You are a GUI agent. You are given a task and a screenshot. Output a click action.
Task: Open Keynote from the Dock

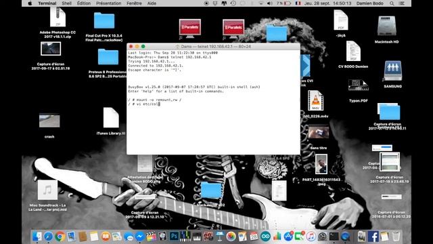[220, 237]
